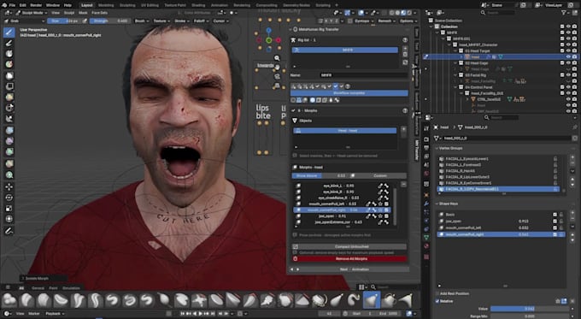Open the Stroke dropdown
Image resolution: width=581 pixels, height=319 pixels.
[x=182, y=21]
